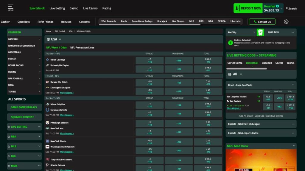Click the alert icon in No Bets Selected notice
Screen dimensions: 305x171
click(230, 43)
